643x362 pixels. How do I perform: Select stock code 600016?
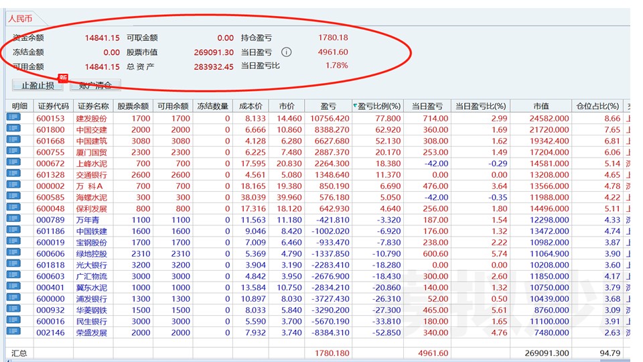coord(50,321)
